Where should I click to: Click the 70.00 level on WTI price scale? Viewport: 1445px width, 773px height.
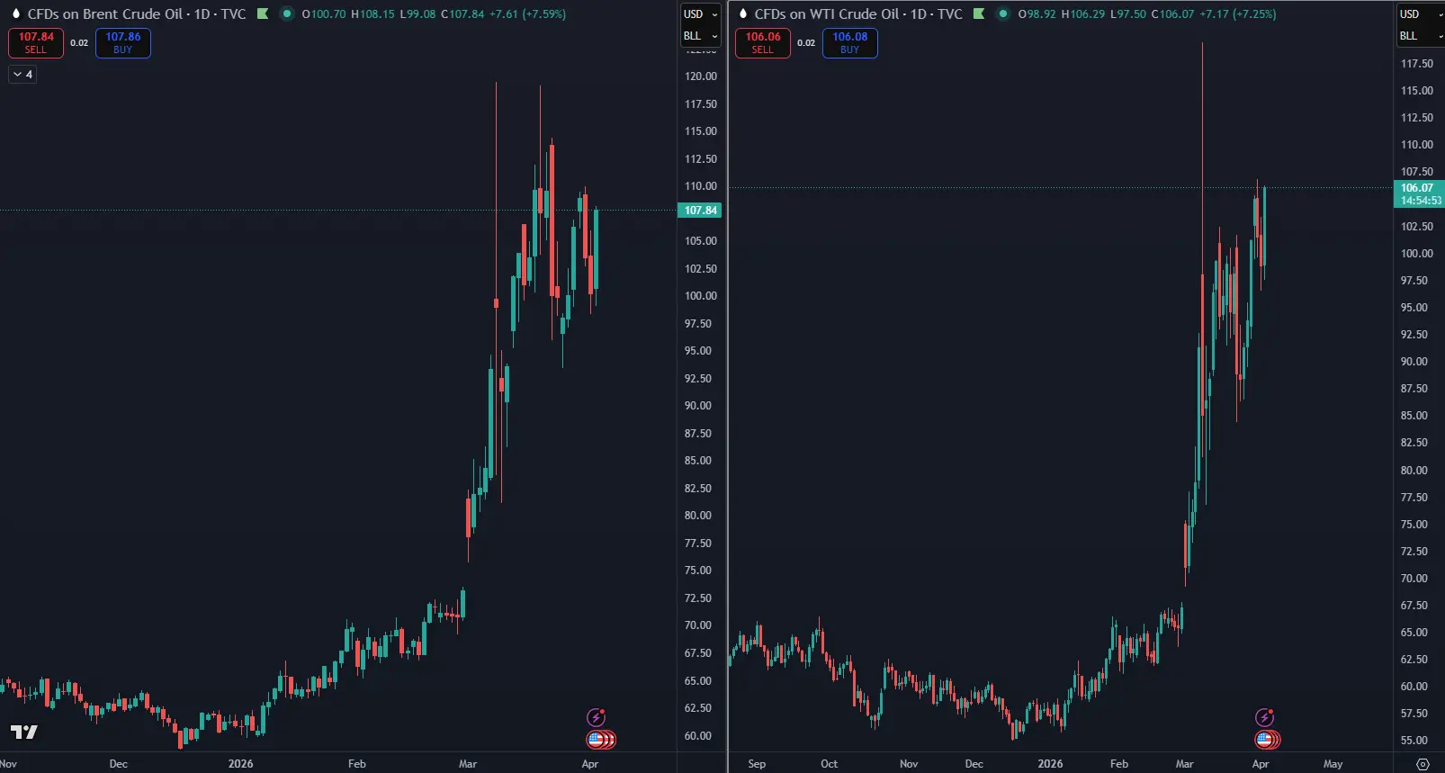point(1414,579)
